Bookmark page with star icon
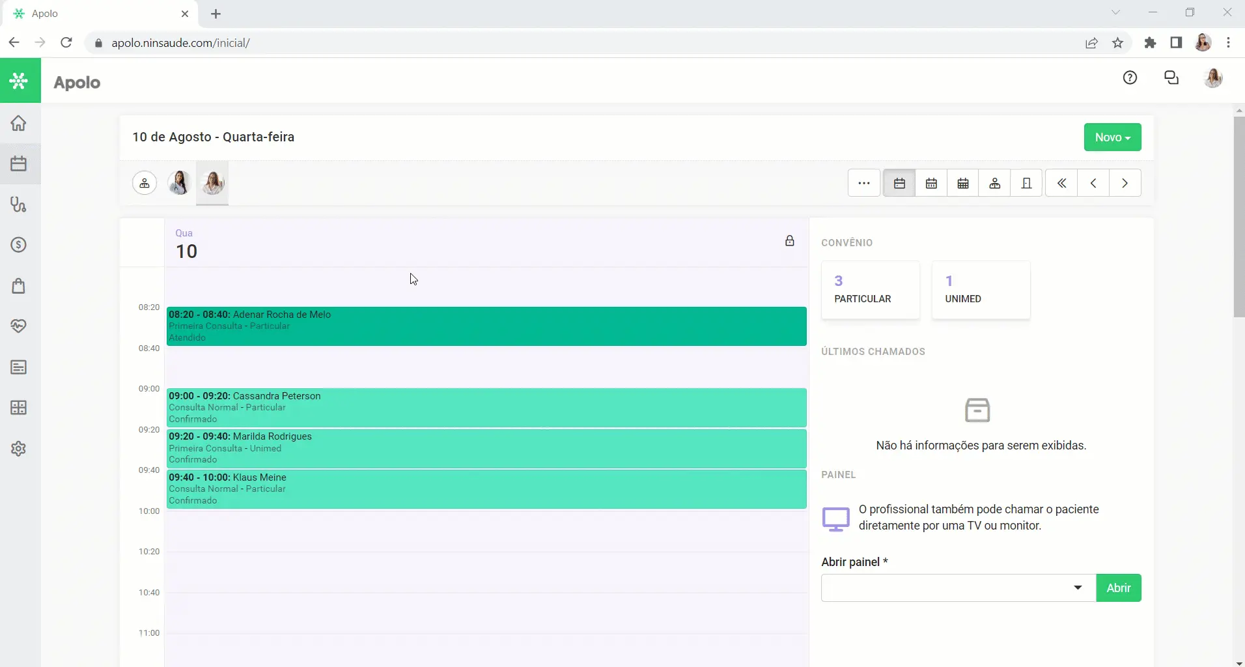 [1118, 43]
